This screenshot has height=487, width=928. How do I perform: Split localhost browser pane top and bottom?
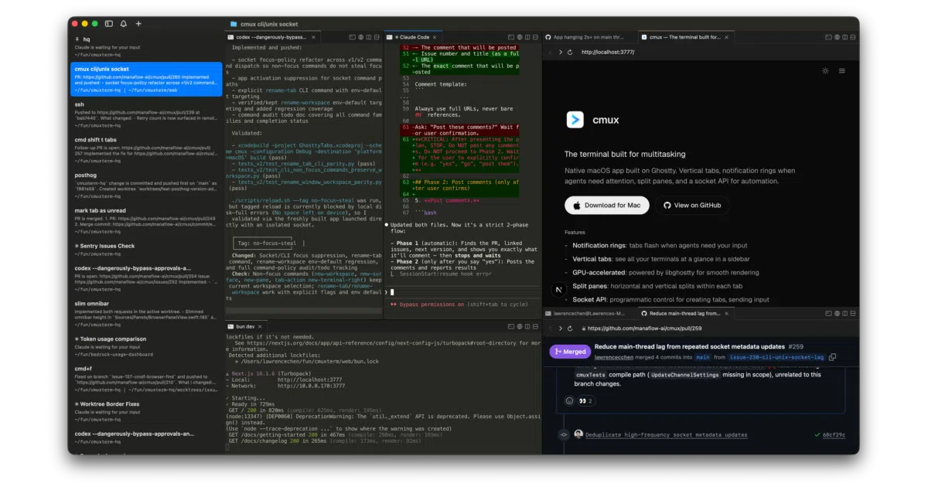pyautogui.click(x=852, y=37)
